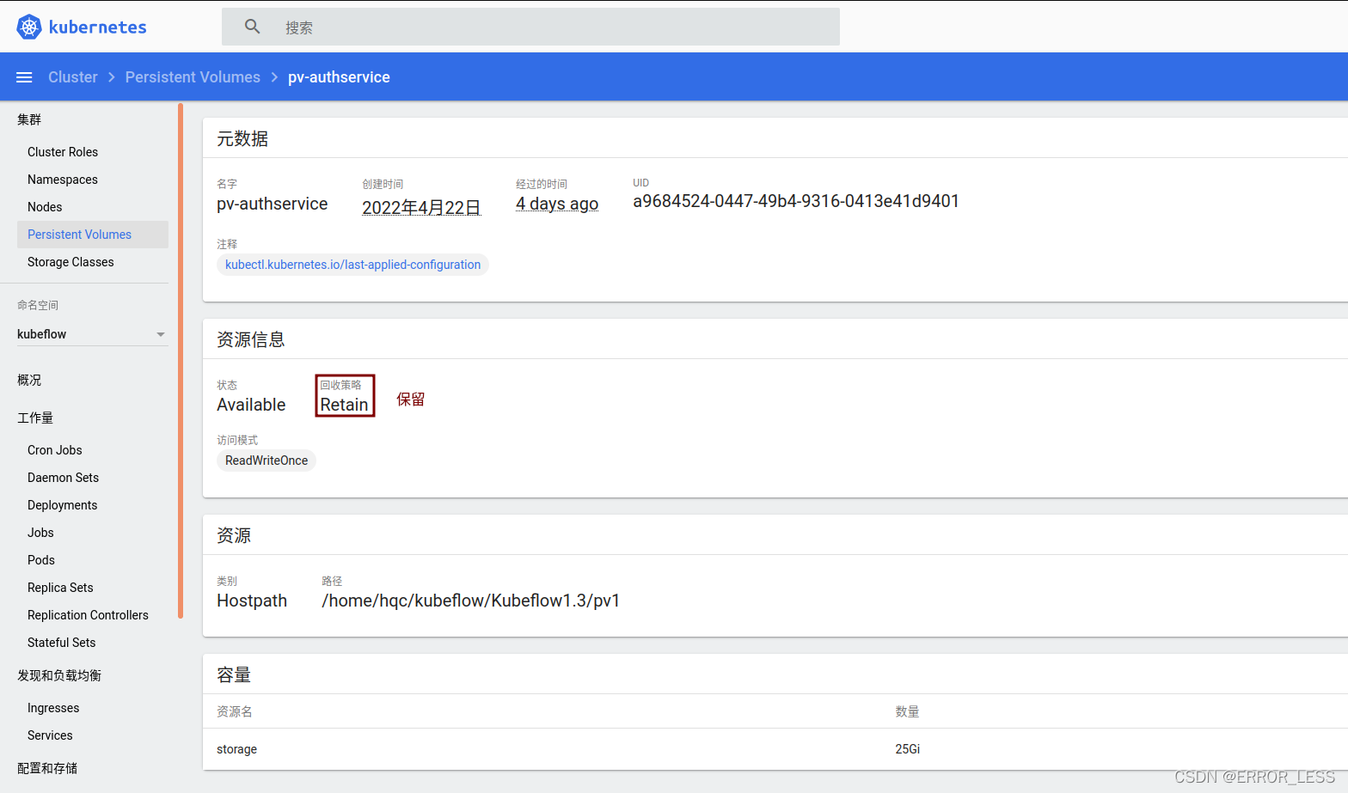Open Ingresses in sidebar
Screen dimensions: 1348x793
[x=53, y=708]
